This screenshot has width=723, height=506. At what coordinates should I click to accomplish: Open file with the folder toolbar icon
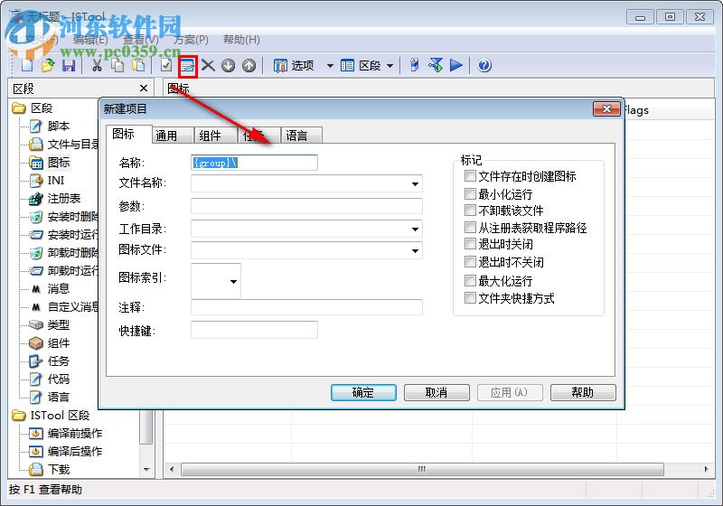pyautogui.click(x=48, y=65)
